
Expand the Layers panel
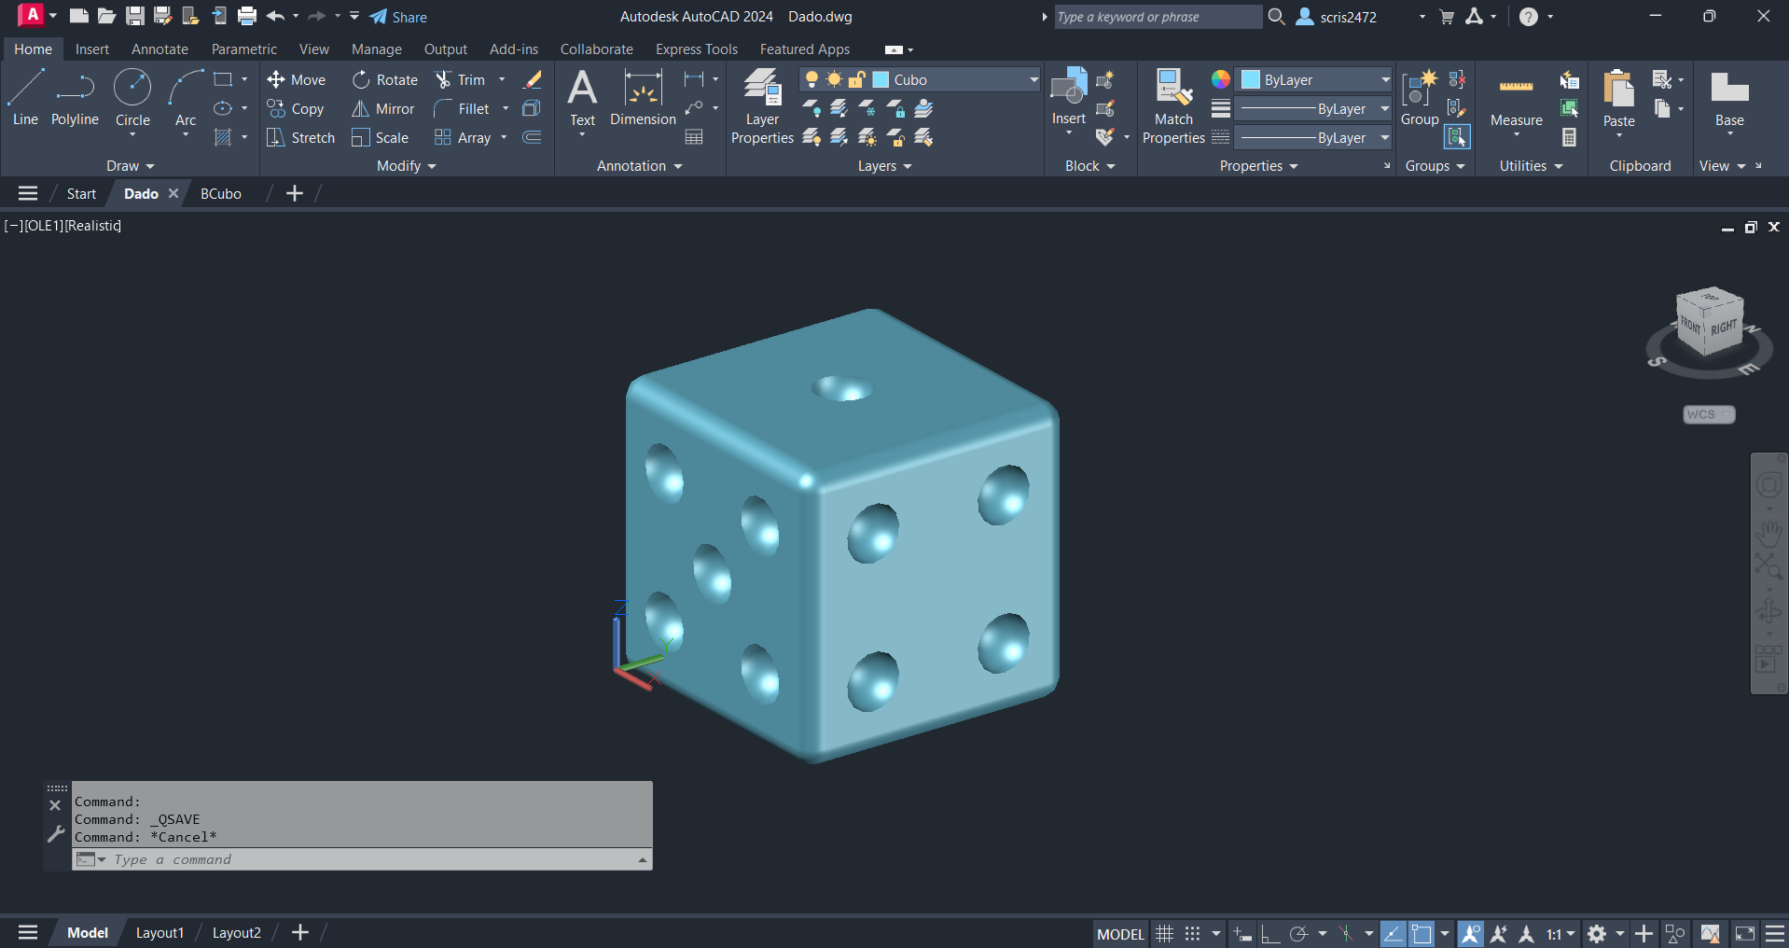(x=884, y=166)
